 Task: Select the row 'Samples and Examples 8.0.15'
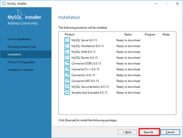pos(117,93)
